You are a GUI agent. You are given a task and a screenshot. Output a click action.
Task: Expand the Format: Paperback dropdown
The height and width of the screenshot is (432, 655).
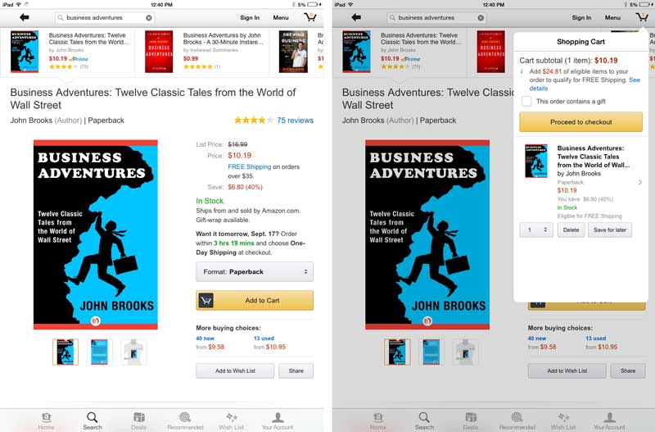point(255,272)
